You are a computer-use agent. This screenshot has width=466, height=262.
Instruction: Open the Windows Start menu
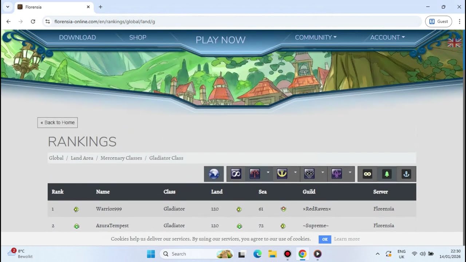(151, 254)
